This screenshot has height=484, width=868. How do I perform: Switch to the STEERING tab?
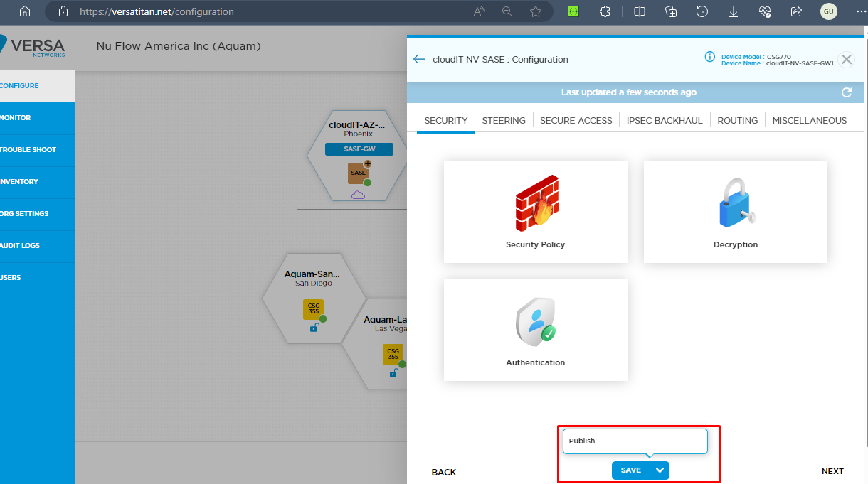504,121
